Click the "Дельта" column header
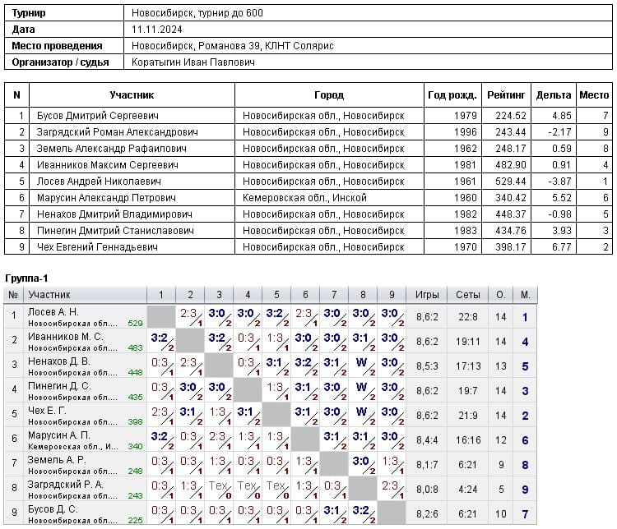Image resolution: width=617 pixels, height=529 pixels. point(554,95)
